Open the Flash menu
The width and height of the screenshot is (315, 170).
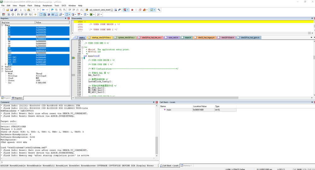click(30, 6)
